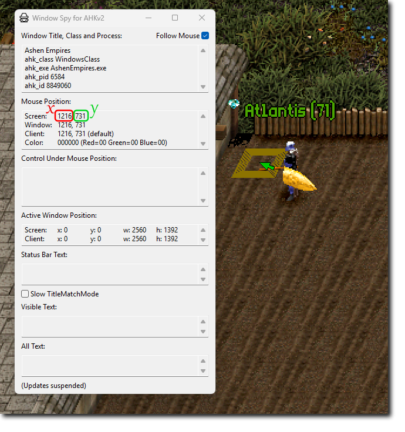Click the 'ahk_pid 6584' line
Viewport: 405px width, 432px height.
tap(45, 77)
